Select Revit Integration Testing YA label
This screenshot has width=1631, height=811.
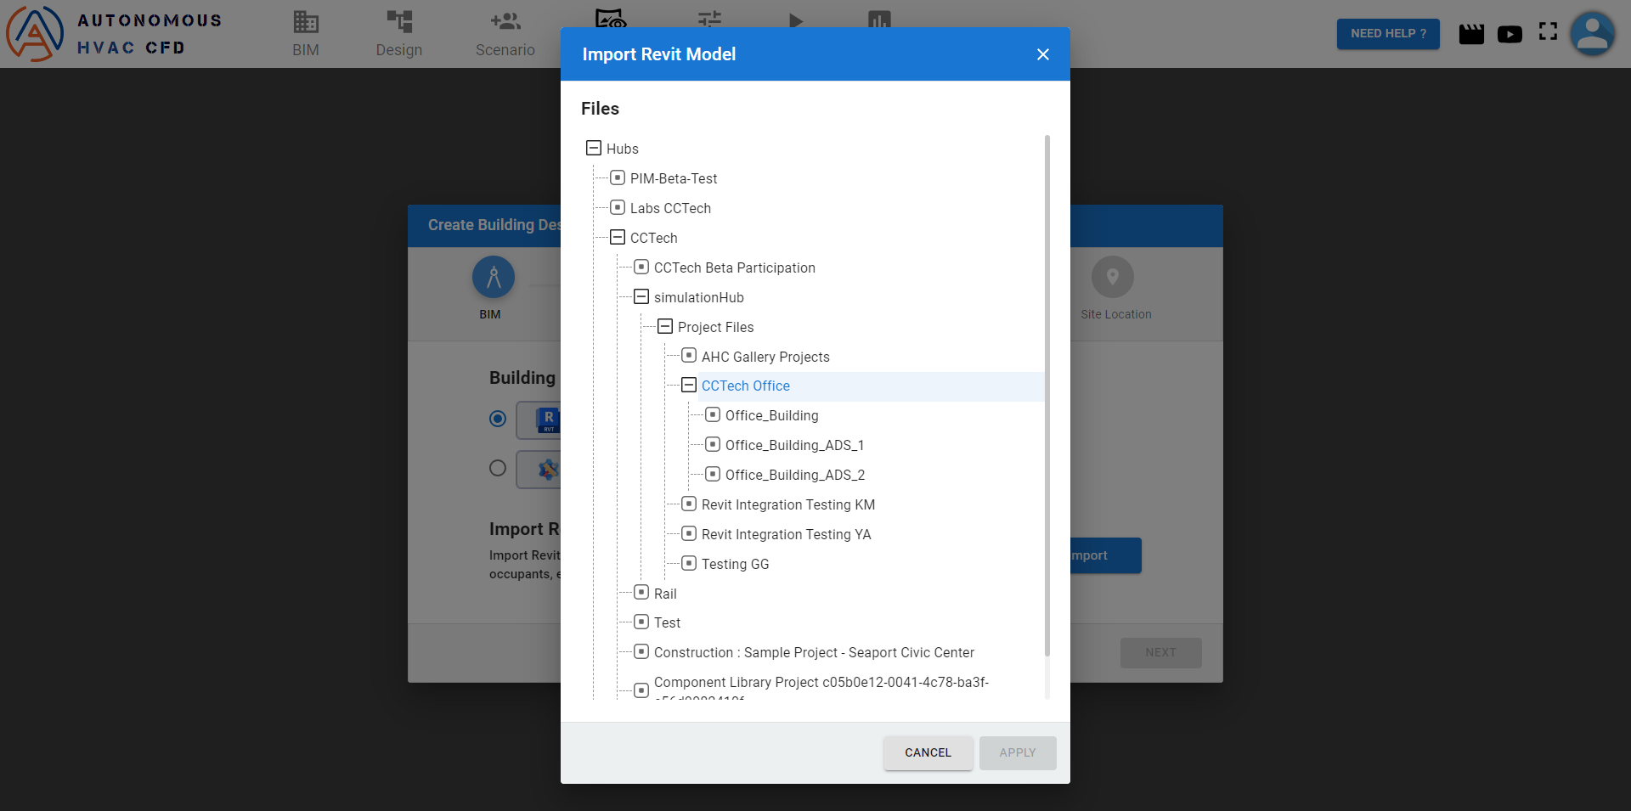click(x=787, y=535)
